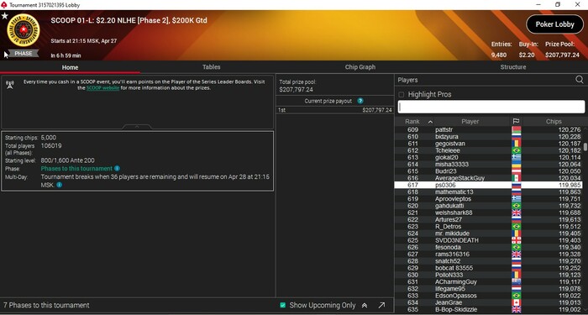Viewport: 588px width, 315px height.
Task: Select player Tcheleee row
Action: click(x=488, y=150)
